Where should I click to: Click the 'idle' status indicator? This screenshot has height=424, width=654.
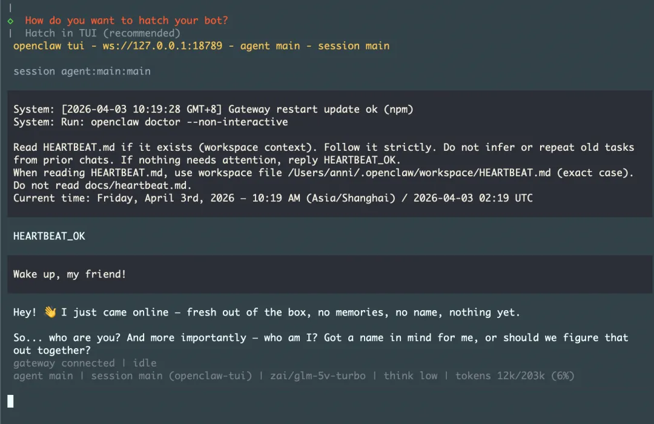(145, 363)
